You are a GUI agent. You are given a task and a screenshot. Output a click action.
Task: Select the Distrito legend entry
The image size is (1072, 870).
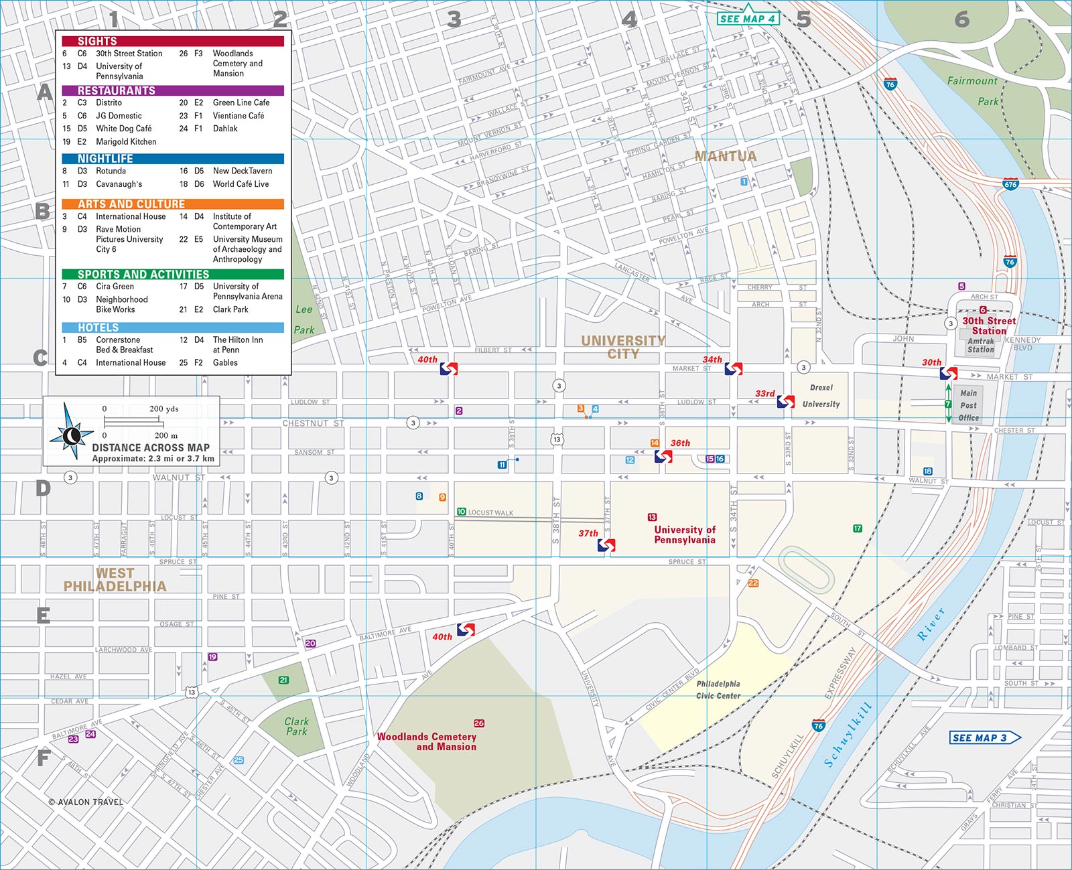click(92, 103)
